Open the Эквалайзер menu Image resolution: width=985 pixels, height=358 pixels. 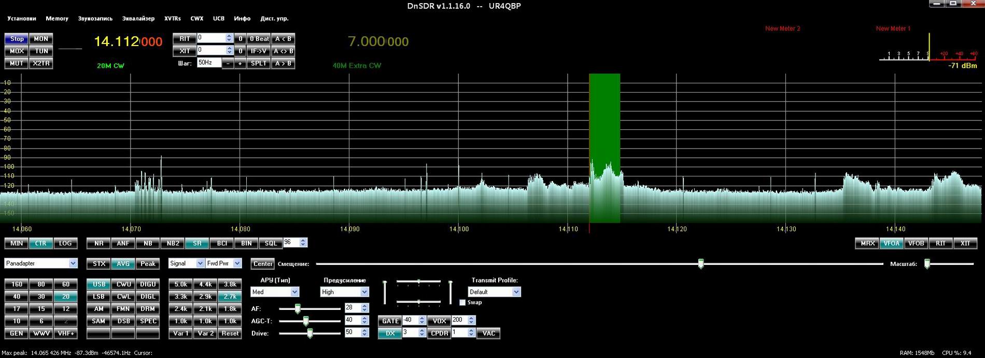click(x=138, y=19)
